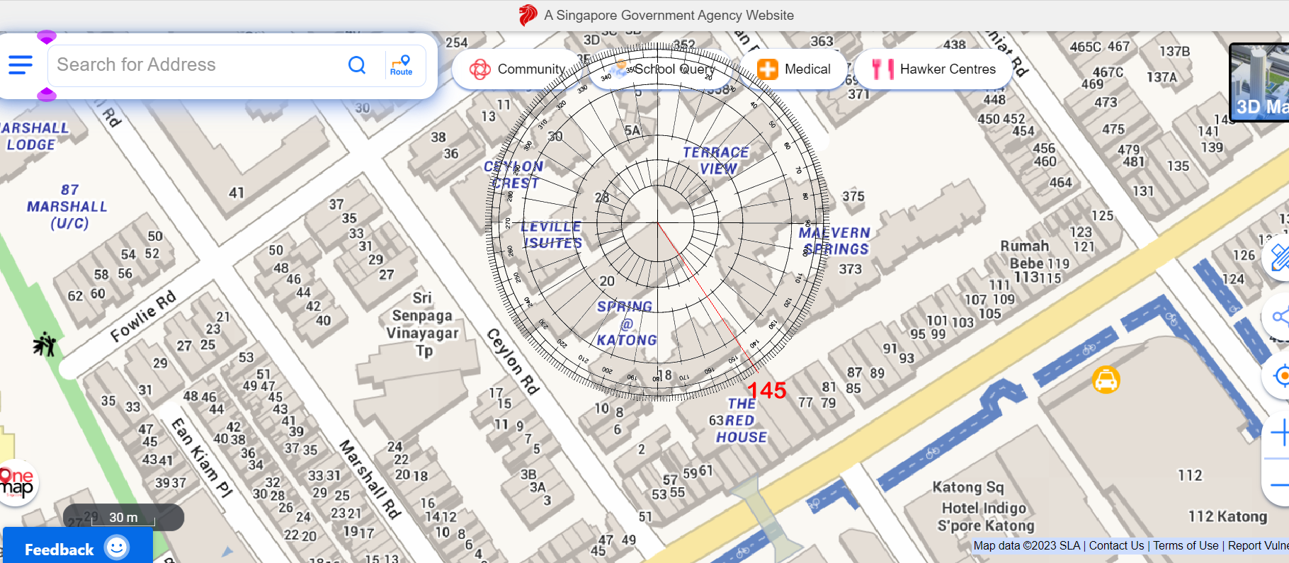1289x563 pixels.
Task: Open the Contact Us link
Action: tap(1116, 546)
